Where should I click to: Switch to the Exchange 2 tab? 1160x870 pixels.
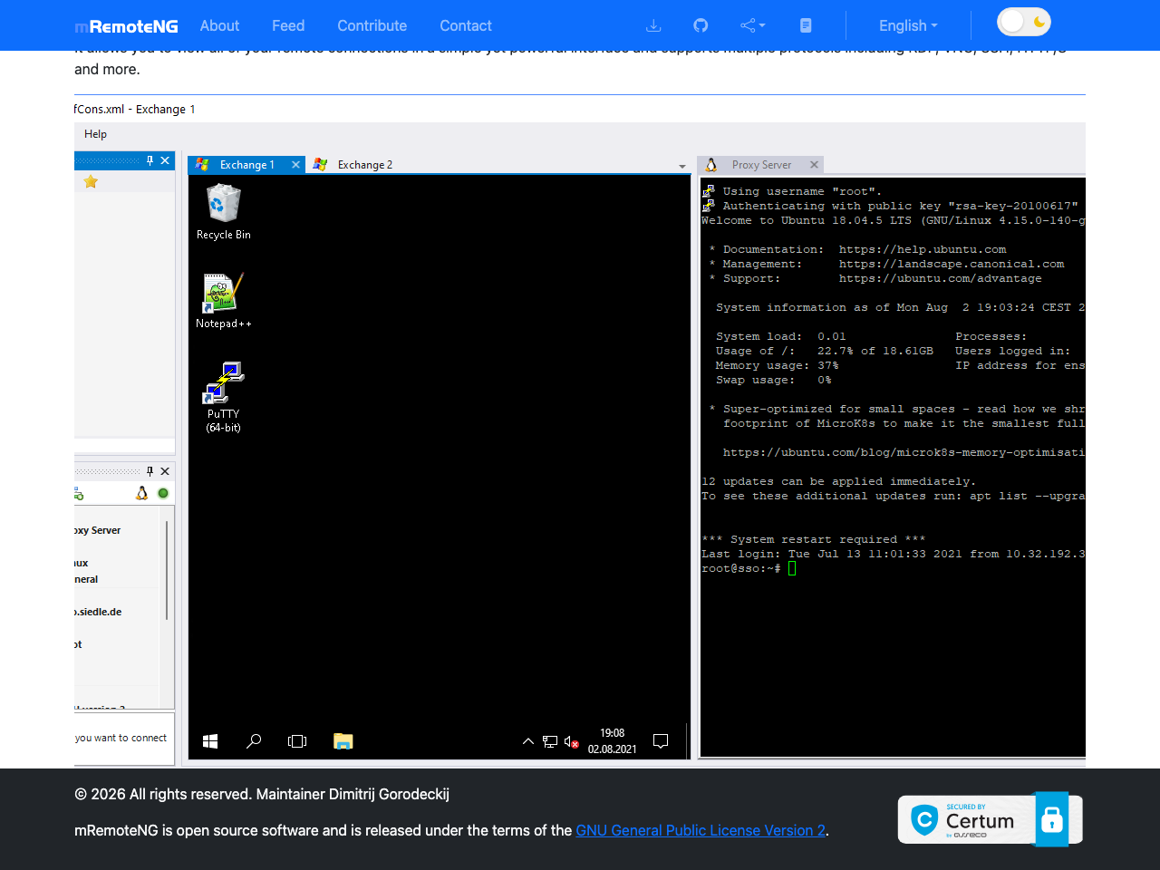[x=364, y=164]
